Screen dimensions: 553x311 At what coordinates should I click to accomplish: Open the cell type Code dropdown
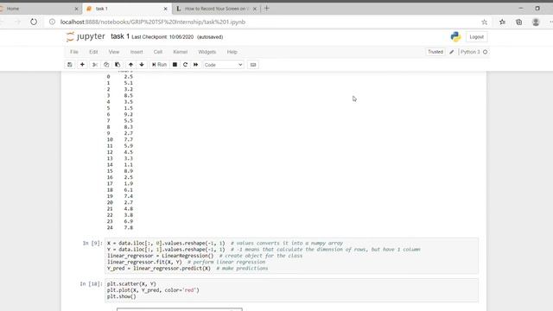pyautogui.click(x=223, y=65)
